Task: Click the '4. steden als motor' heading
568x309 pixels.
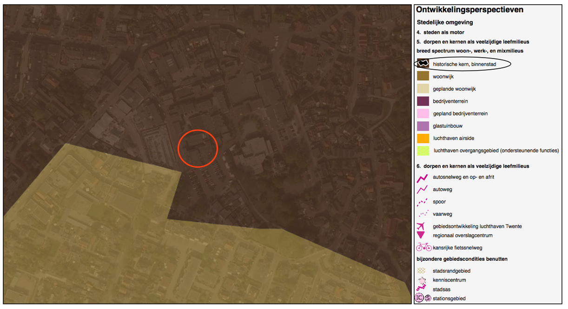Action: coord(440,33)
